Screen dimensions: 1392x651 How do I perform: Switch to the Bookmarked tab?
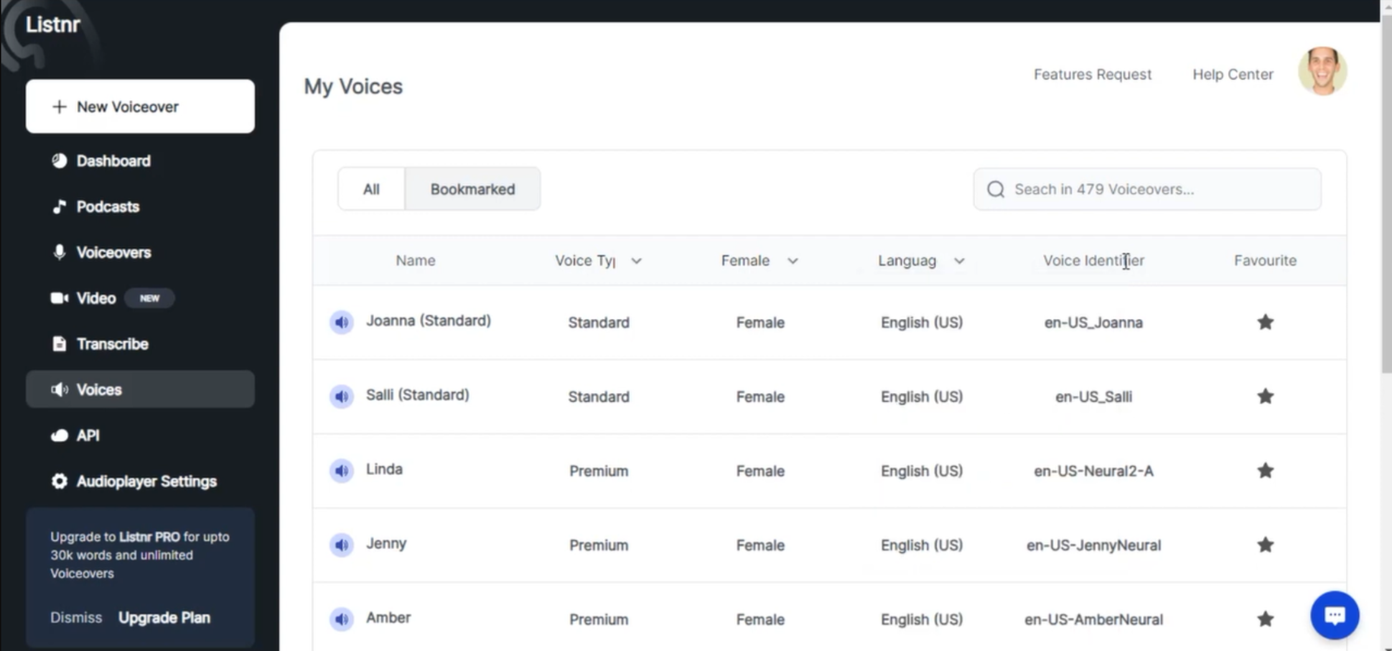coord(472,189)
